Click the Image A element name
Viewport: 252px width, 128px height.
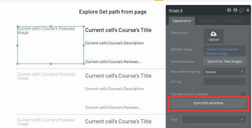[175, 11]
